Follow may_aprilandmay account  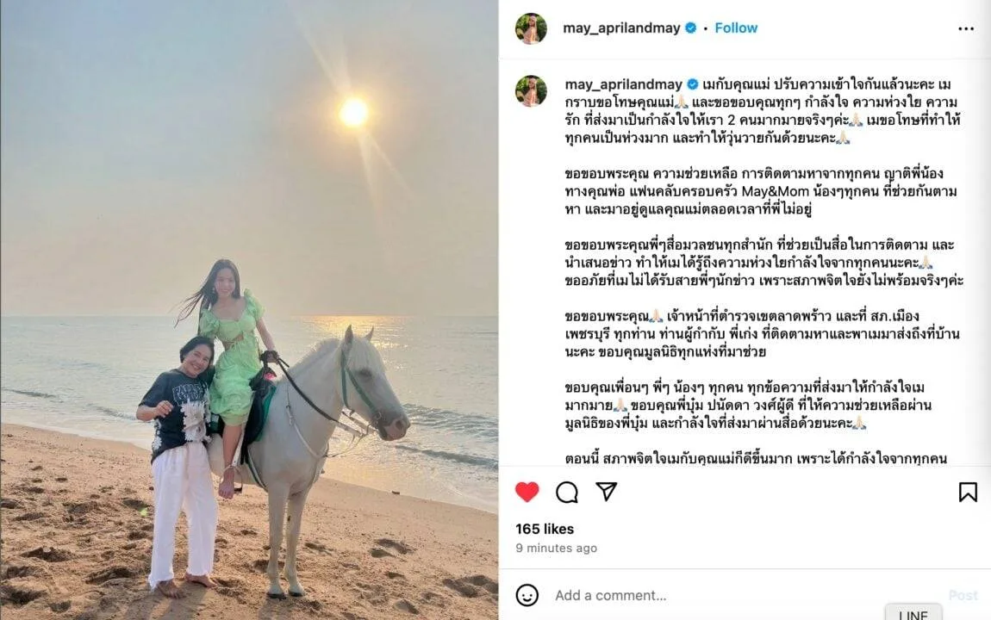(x=736, y=28)
